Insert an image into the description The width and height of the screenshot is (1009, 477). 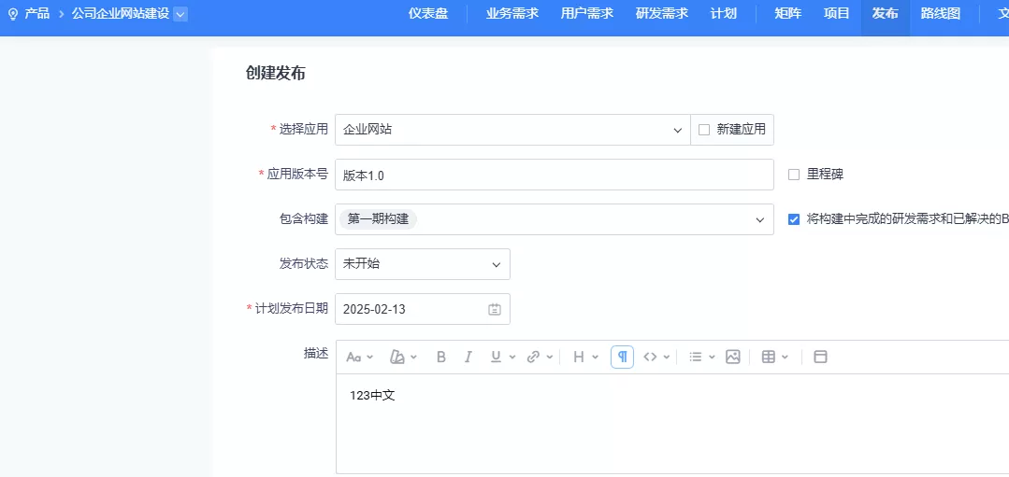tap(733, 357)
